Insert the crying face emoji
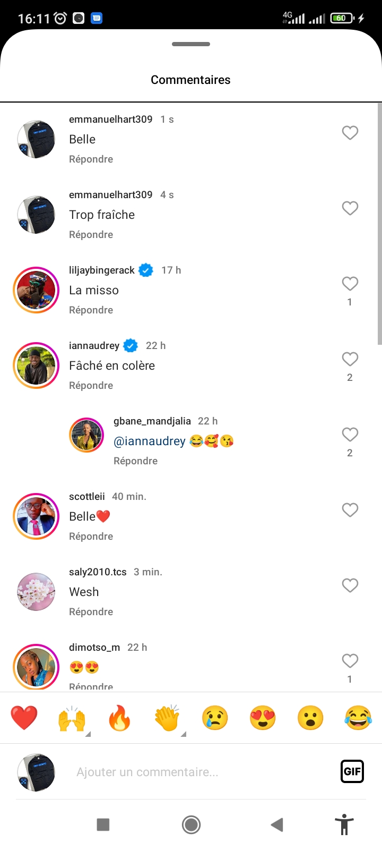 (x=215, y=718)
